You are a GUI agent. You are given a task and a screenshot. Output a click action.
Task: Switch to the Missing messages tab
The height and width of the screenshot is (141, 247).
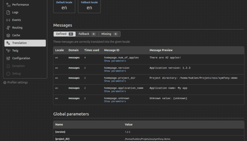[109, 34]
